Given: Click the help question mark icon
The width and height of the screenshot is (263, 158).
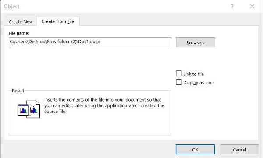Looking at the screenshot, I should click(232, 7).
